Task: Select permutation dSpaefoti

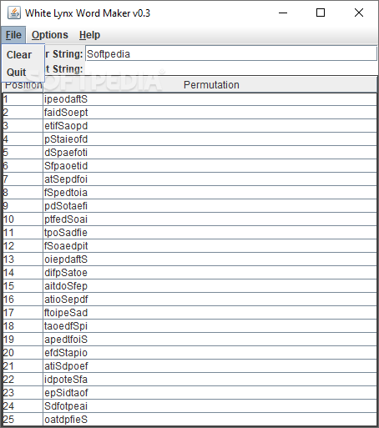Action: (210, 153)
